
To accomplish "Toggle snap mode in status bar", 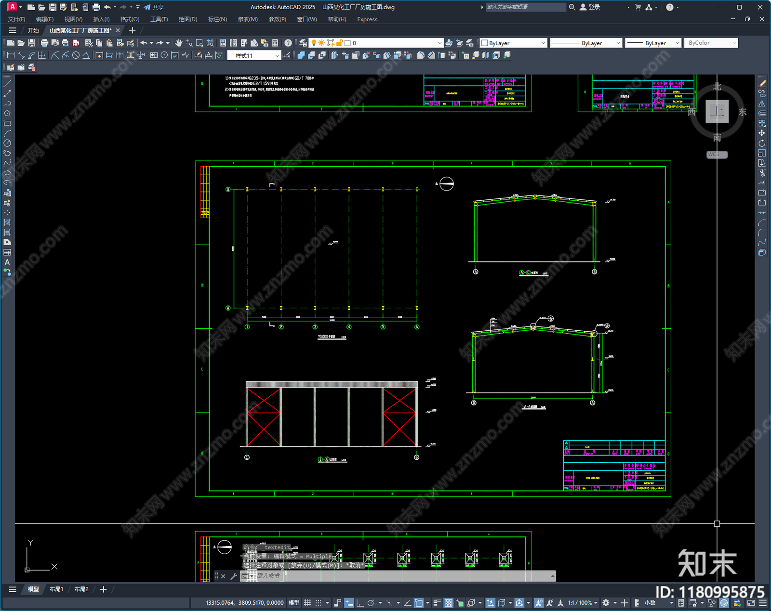I will pos(319,603).
